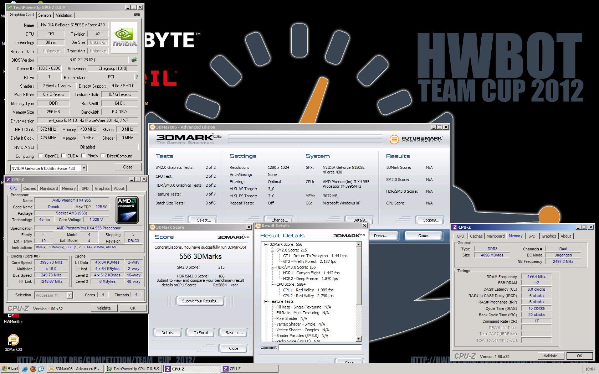Switch to the Sensors tab in GPU-Z

click(45, 15)
